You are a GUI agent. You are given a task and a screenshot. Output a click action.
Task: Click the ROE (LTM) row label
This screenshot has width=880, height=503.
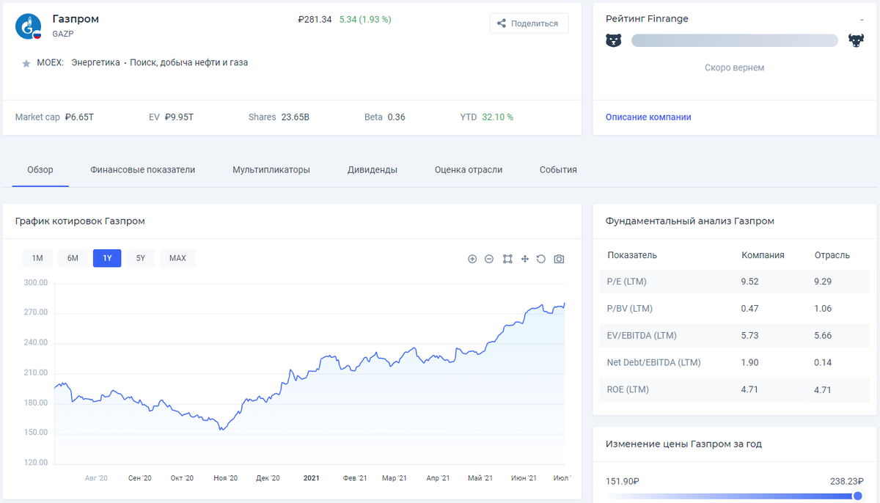pos(628,389)
